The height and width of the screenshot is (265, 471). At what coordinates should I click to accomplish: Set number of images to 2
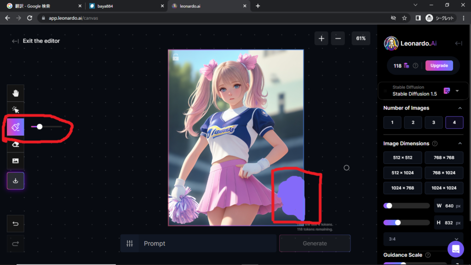(x=413, y=122)
